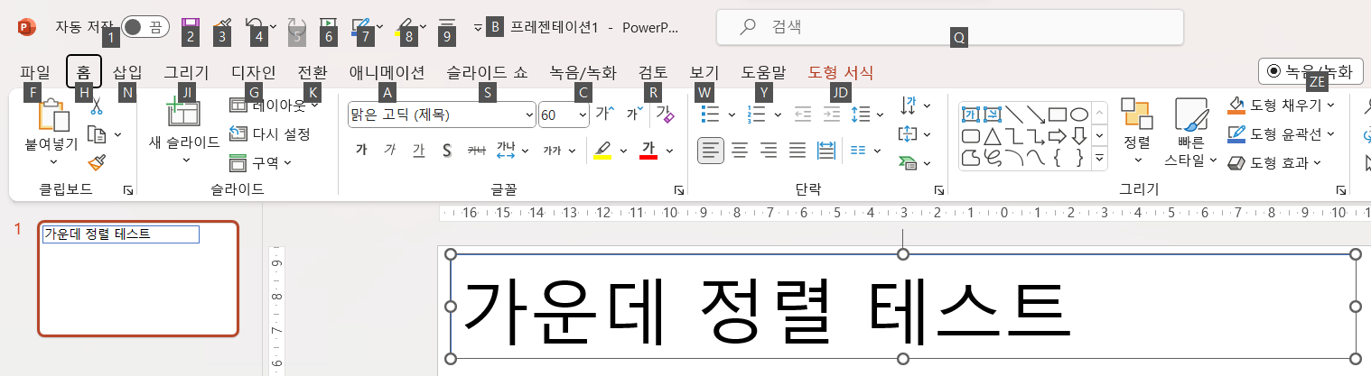Select center paragraph alignment

coord(740,150)
